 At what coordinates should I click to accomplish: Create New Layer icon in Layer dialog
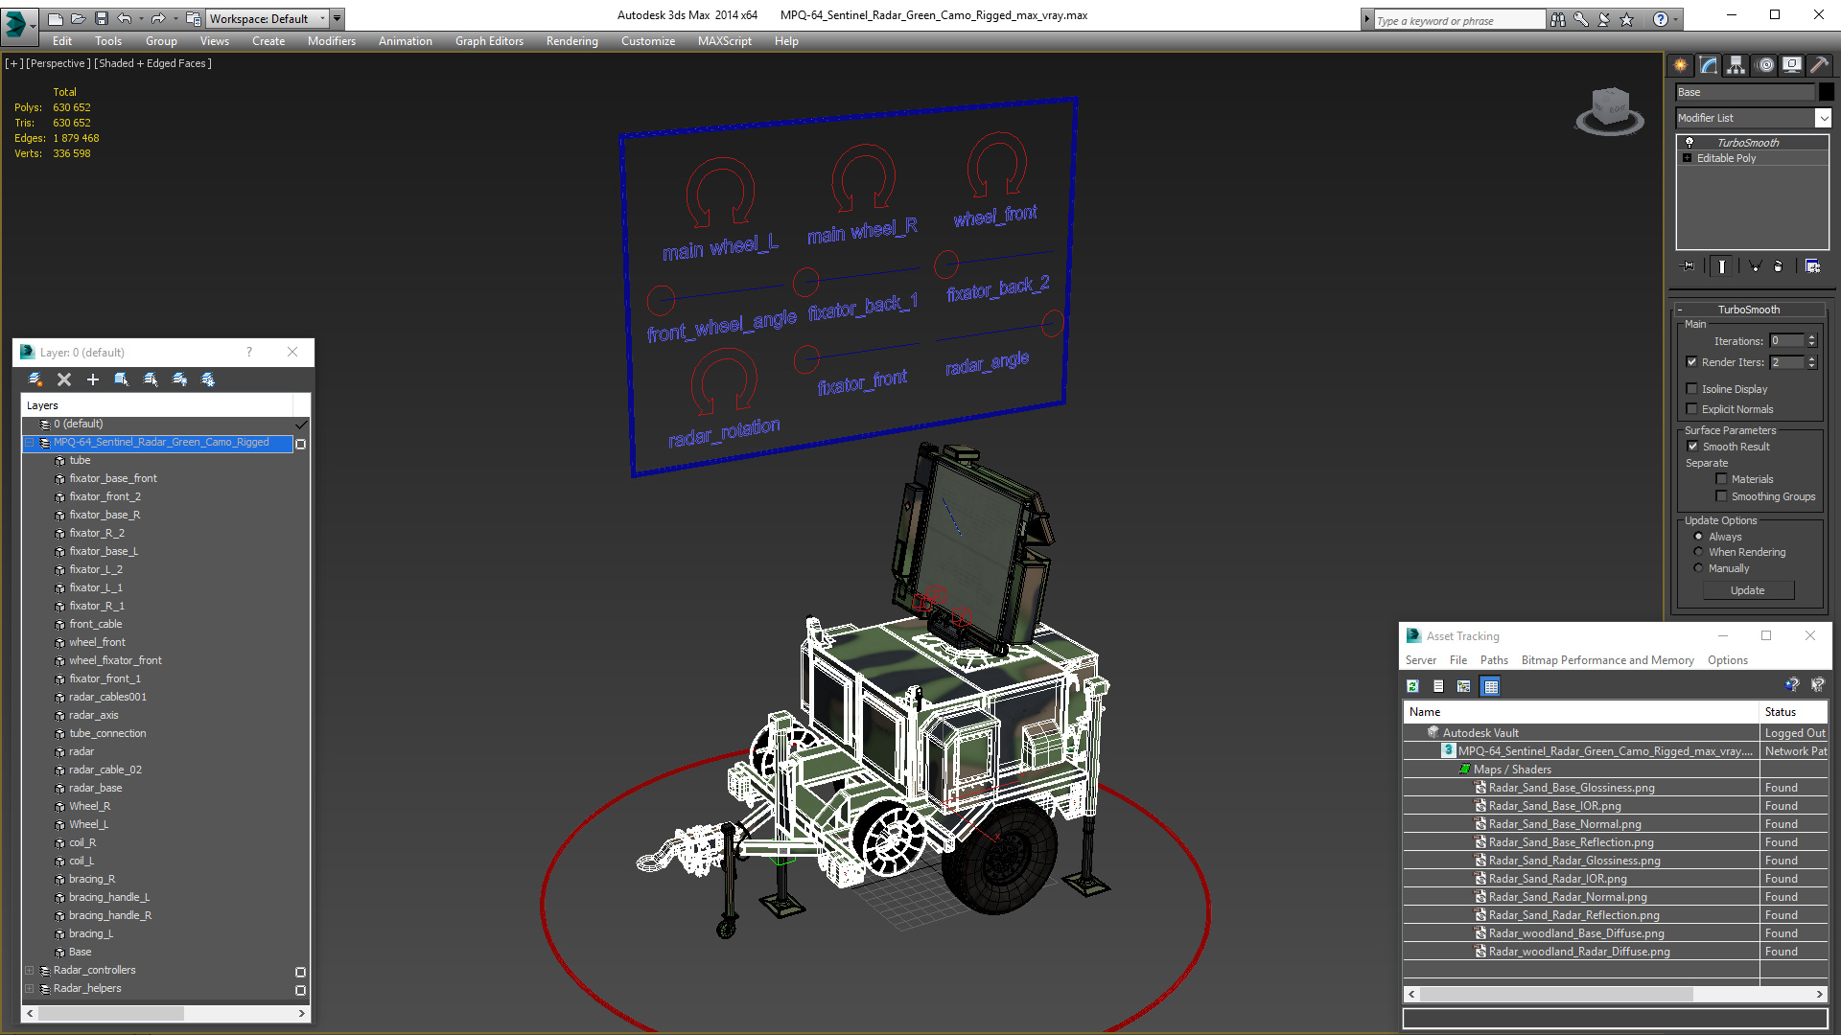pyautogui.click(x=35, y=379)
